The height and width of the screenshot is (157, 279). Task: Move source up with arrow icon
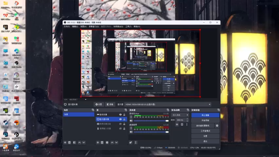(x=112, y=143)
